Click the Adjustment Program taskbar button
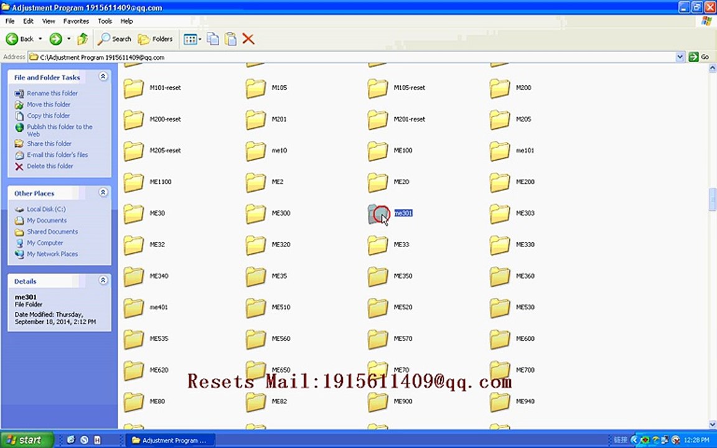 pos(169,441)
